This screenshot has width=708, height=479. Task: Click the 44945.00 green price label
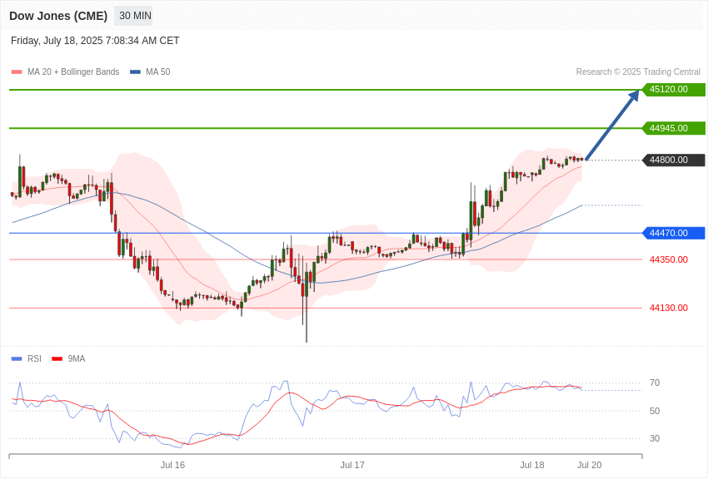click(674, 128)
